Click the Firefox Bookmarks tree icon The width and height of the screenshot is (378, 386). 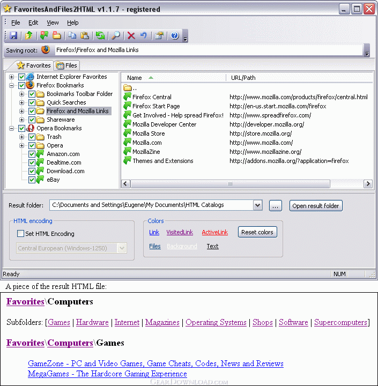pos(30,85)
